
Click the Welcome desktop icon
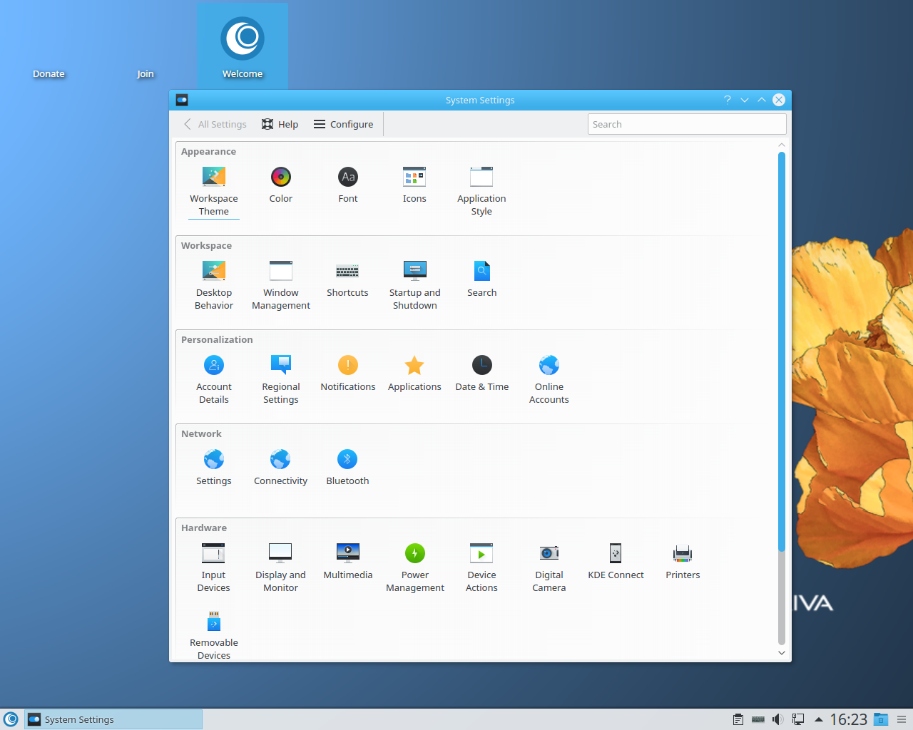(x=243, y=46)
